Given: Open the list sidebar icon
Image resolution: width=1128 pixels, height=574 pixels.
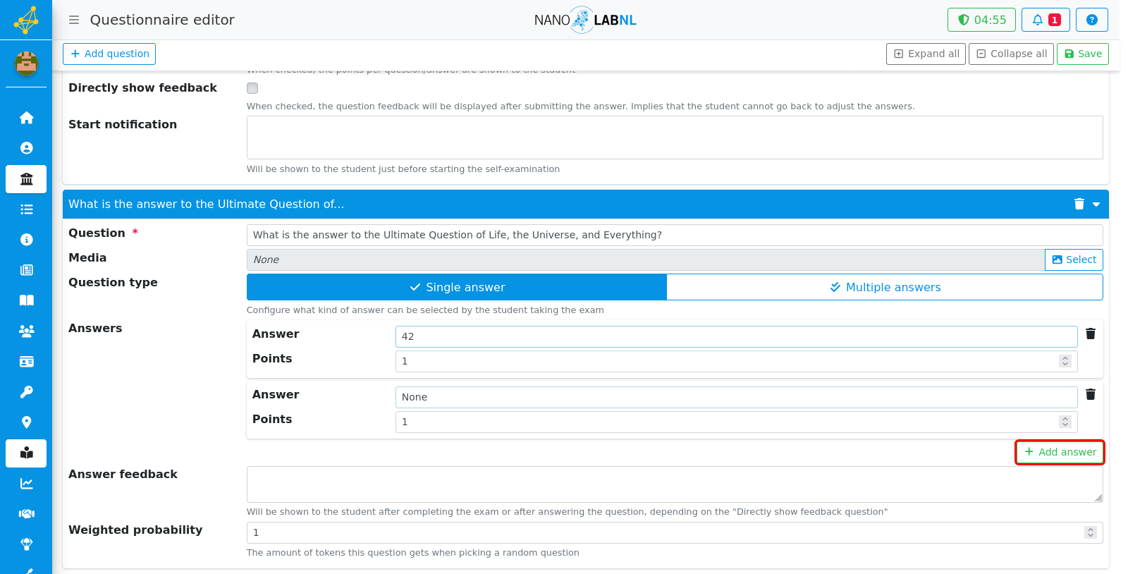Looking at the screenshot, I should coord(26,209).
